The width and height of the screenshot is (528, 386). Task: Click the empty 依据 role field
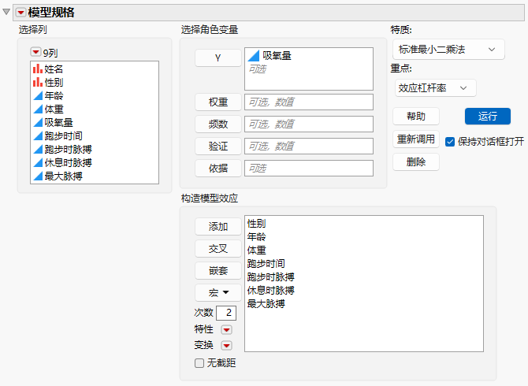[x=309, y=169]
